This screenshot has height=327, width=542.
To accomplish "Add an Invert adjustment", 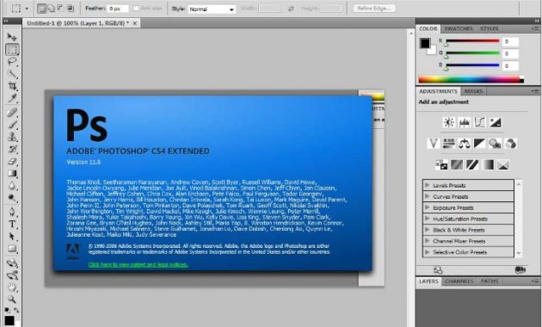I will click(x=441, y=164).
